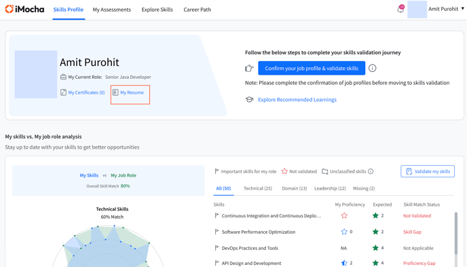Click Continuous Integration and Continuous Deplo... skill
This screenshot has height=267, width=467.
click(272, 215)
